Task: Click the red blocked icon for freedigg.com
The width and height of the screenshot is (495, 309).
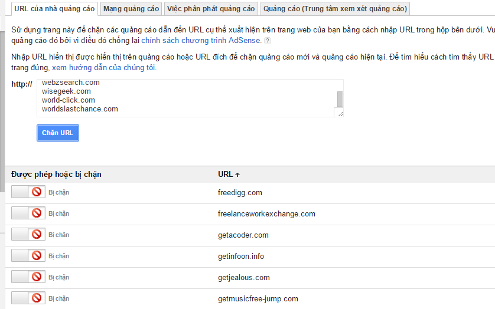Action: coord(37,192)
